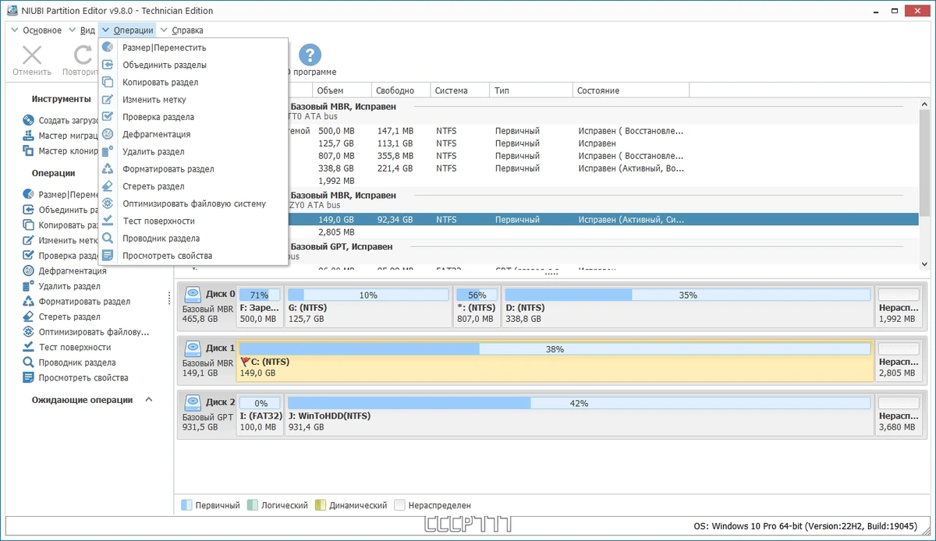The height and width of the screenshot is (541, 936).
Task: Close the open Операции menu header
Action: [127, 30]
